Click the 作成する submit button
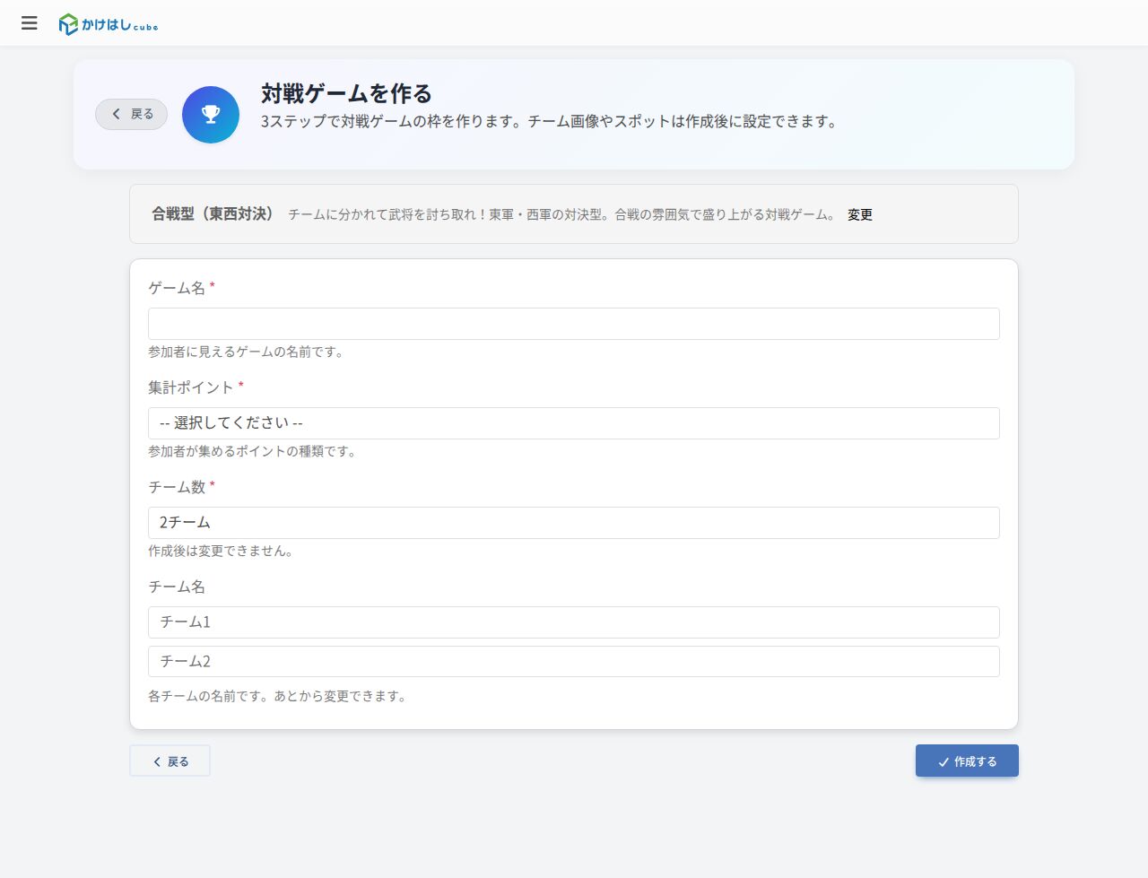1148x878 pixels. click(967, 761)
